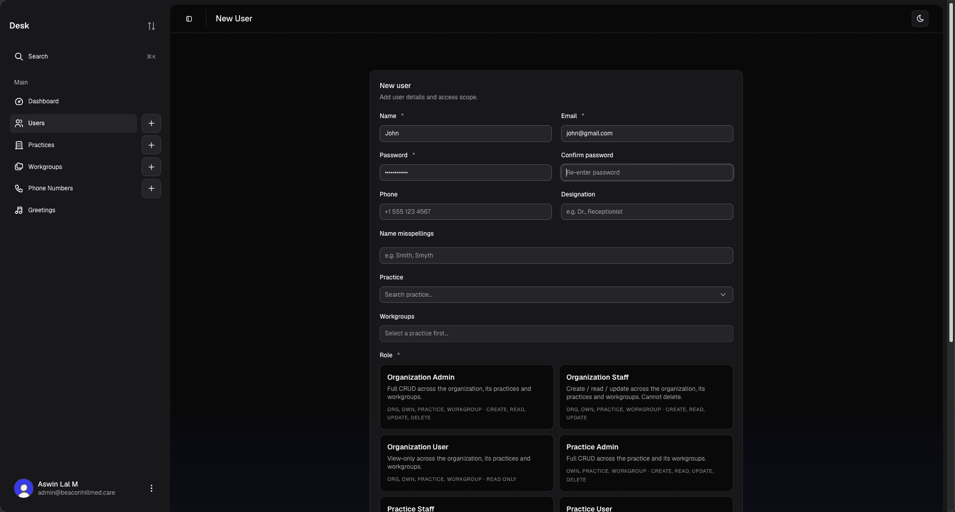Image resolution: width=955 pixels, height=512 pixels.
Task: Add a new workgroup with plus button
Action: pos(151,167)
